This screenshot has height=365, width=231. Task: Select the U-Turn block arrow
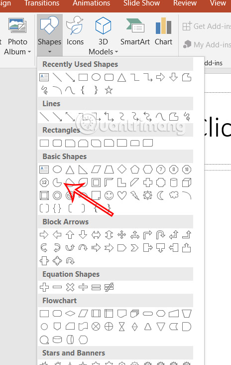point(161,235)
